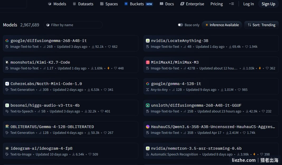Click the lightning inference icon on MiniMax-M3

coord(260,68)
